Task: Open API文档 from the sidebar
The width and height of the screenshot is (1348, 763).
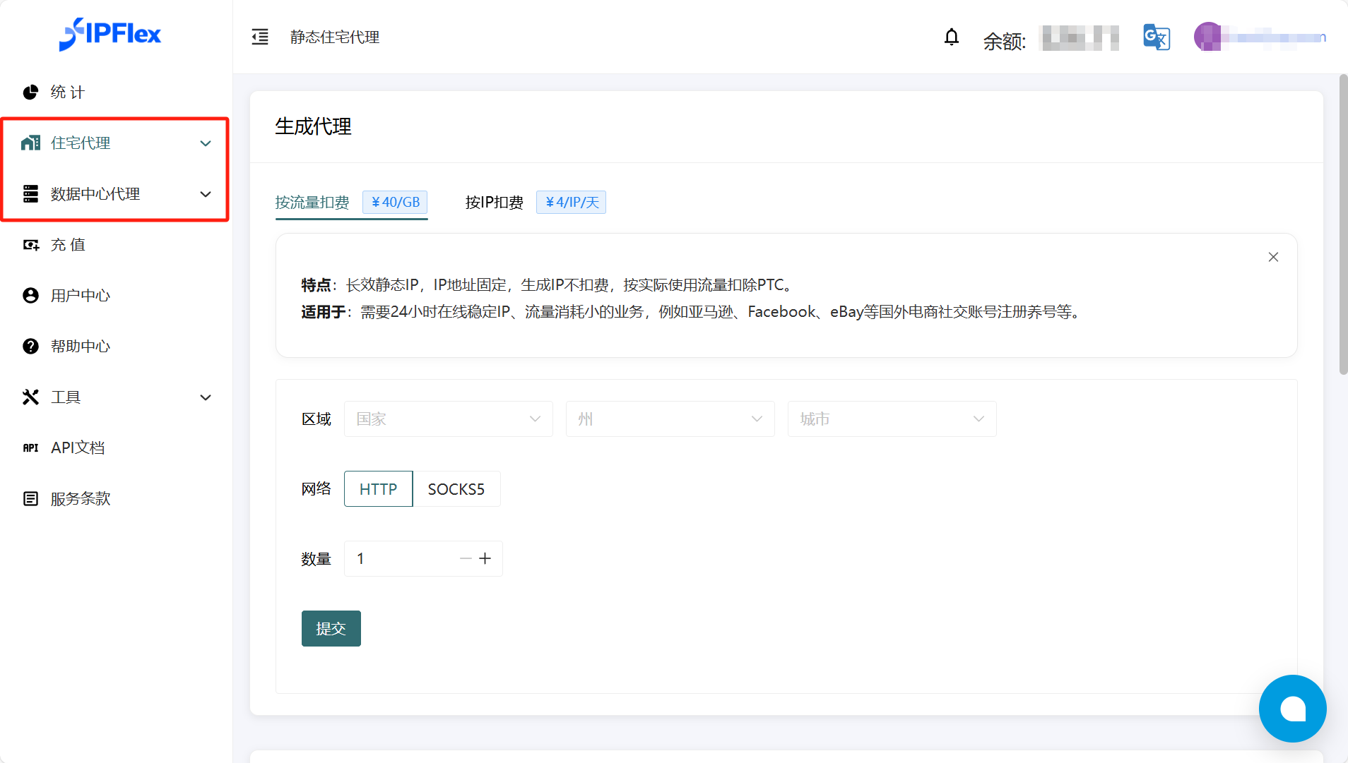Action: (x=78, y=448)
